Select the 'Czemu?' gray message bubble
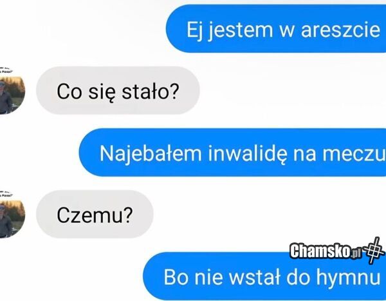Image resolution: width=386 pixels, height=301 pixels. [95, 214]
